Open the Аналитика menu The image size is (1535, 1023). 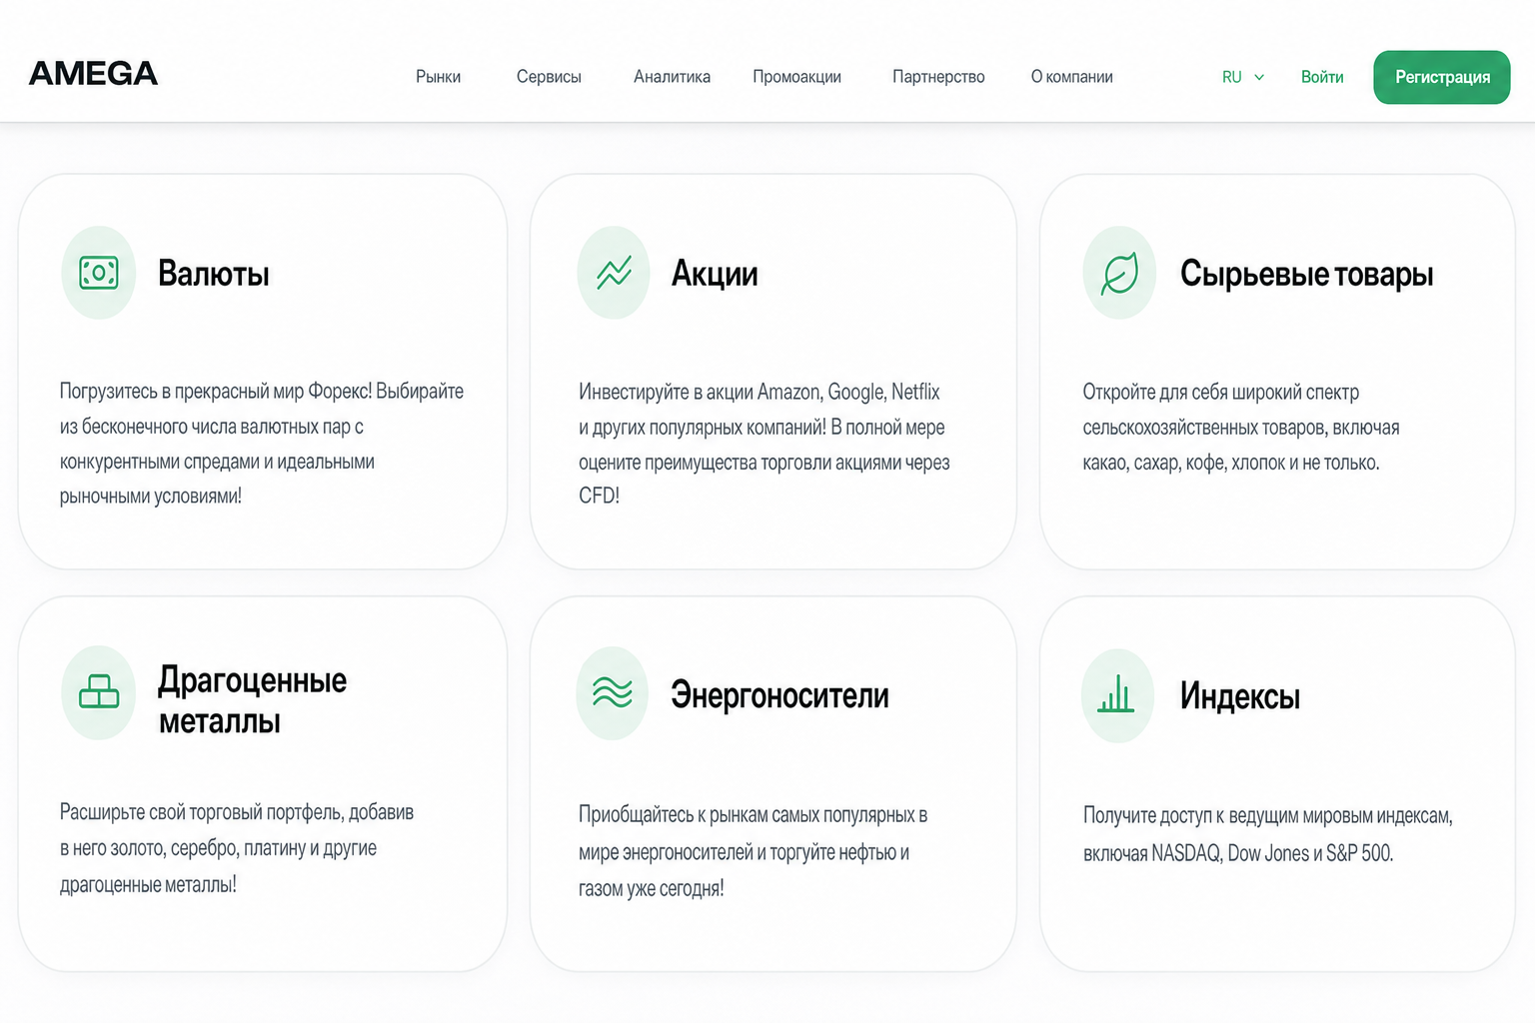(x=672, y=77)
